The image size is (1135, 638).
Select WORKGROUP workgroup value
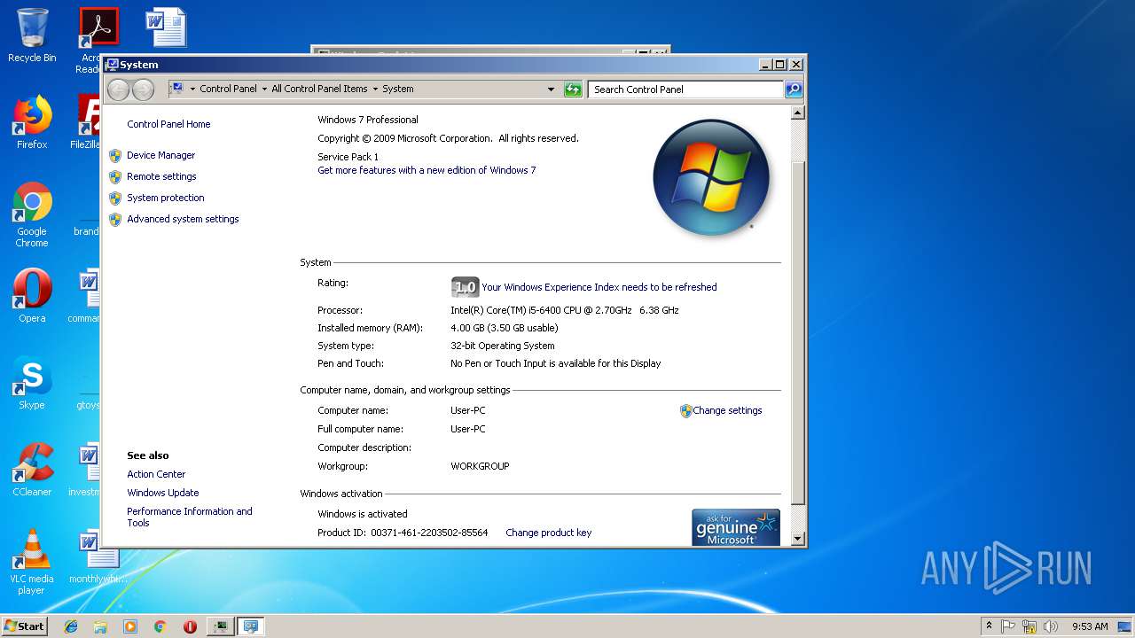tap(480, 466)
